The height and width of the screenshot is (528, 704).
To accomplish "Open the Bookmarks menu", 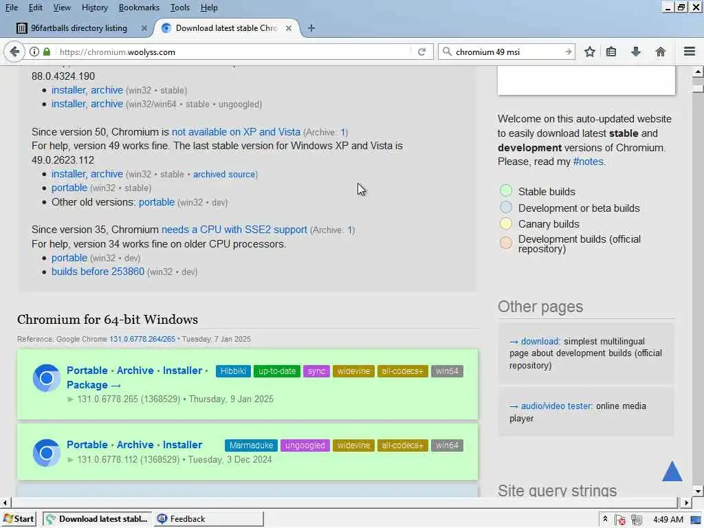I will point(139,8).
